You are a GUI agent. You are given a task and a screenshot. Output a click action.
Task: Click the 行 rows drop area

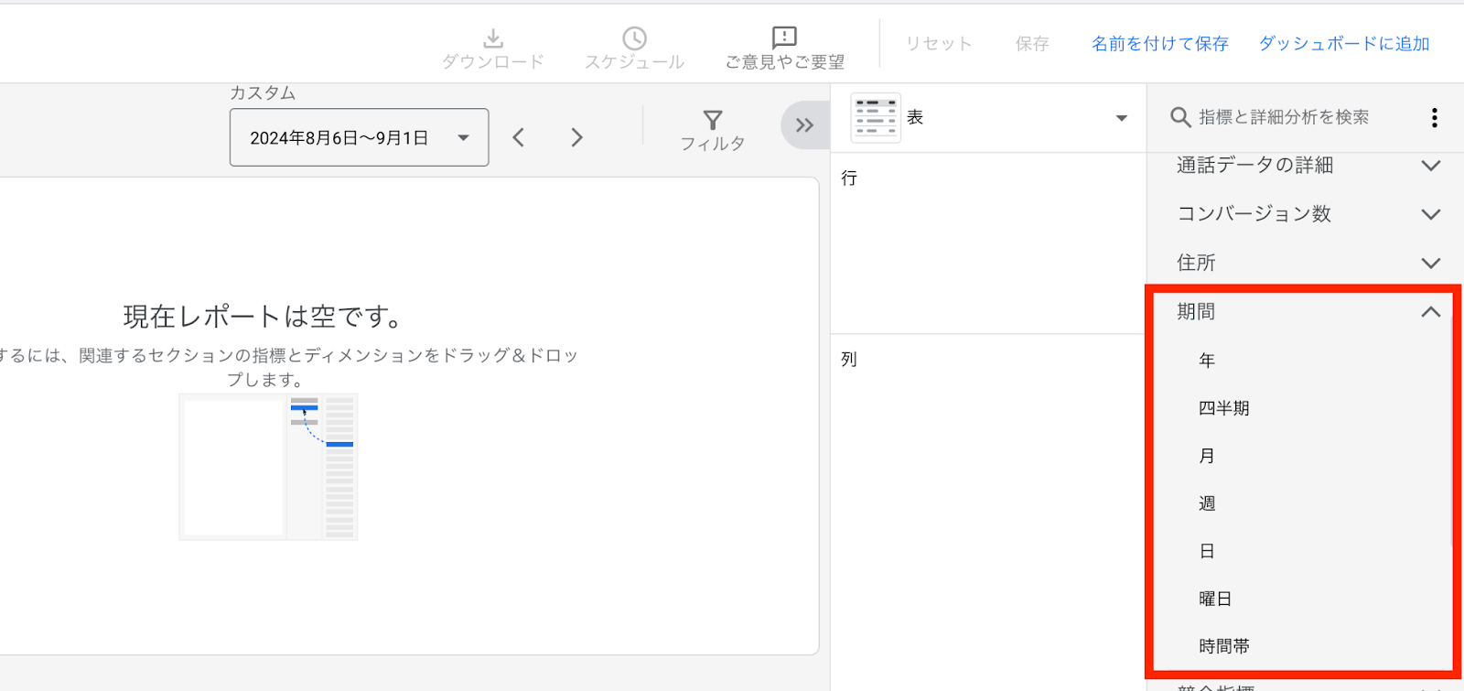[x=988, y=243]
